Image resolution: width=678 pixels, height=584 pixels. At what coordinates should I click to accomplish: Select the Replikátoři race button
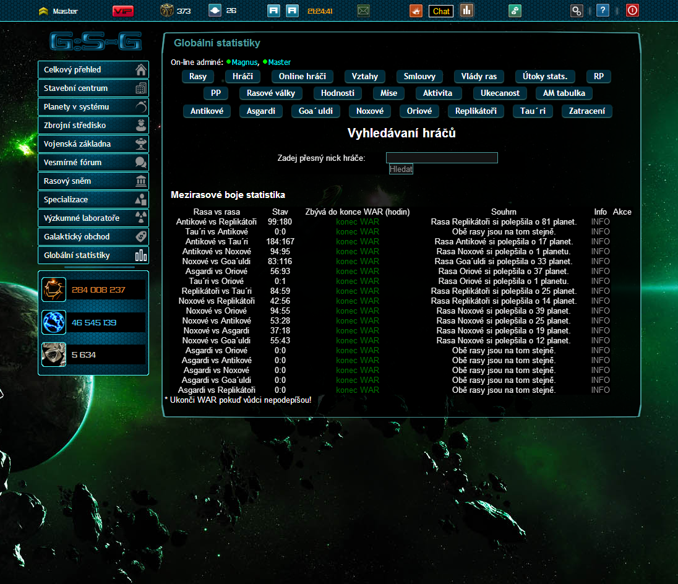point(476,111)
